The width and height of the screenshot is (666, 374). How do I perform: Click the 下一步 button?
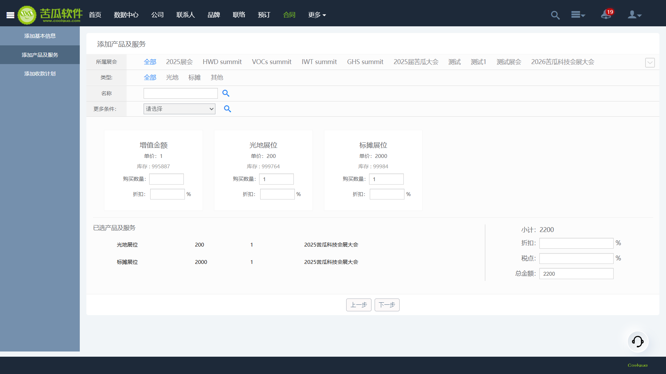387,305
